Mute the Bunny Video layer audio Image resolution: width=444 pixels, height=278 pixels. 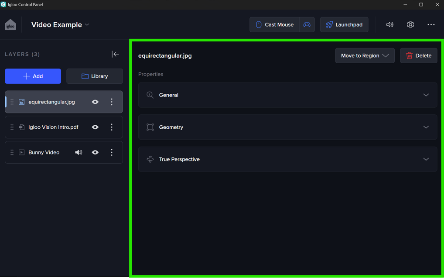pos(79,152)
